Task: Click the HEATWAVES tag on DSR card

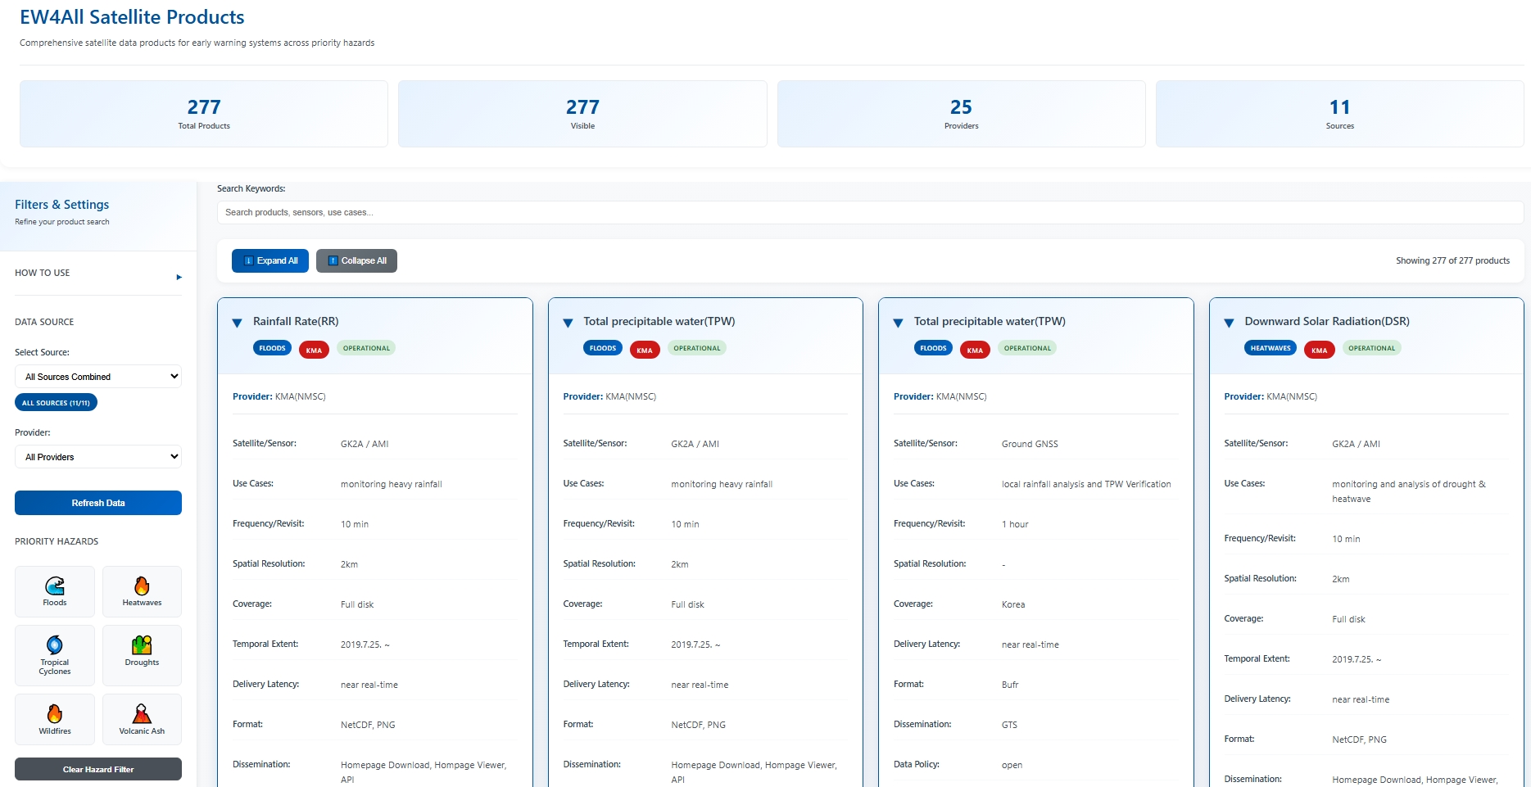Action: point(1270,348)
